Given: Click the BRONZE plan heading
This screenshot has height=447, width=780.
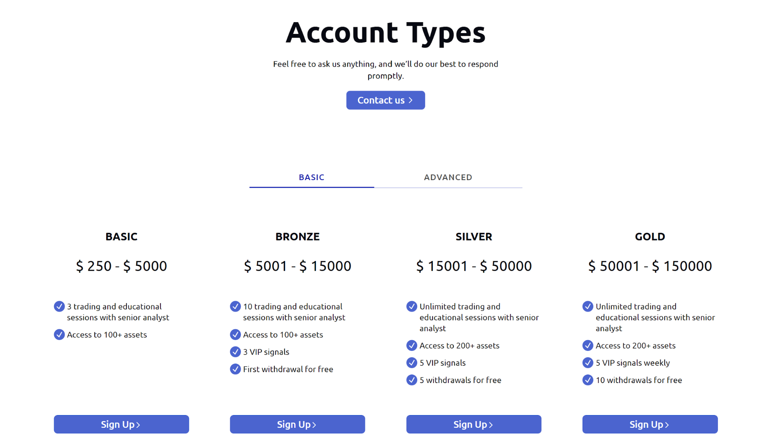Looking at the screenshot, I should click(x=297, y=237).
